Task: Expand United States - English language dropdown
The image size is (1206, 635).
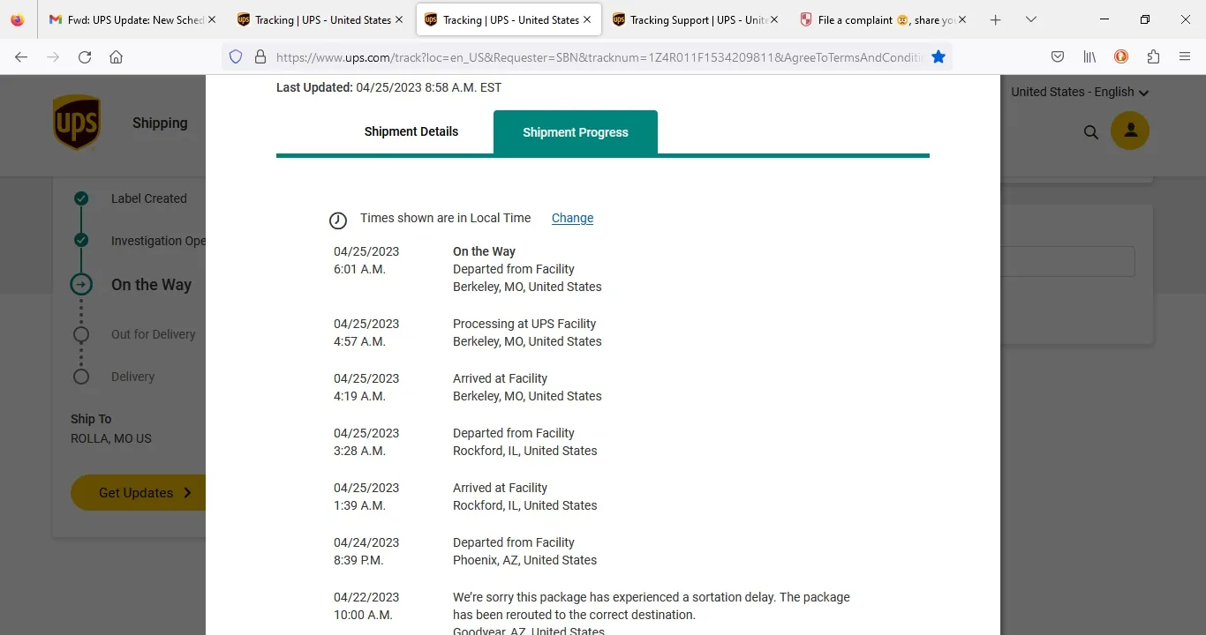Action: [x=1079, y=92]
